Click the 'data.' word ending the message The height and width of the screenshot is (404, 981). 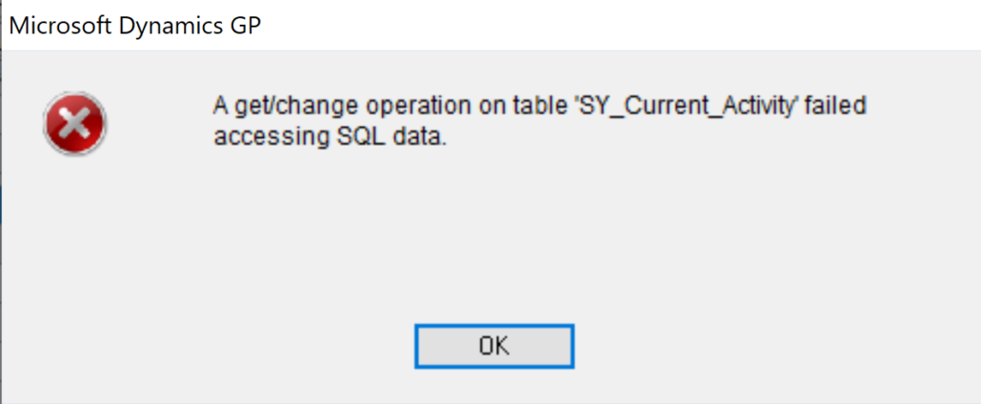point(420,137)
